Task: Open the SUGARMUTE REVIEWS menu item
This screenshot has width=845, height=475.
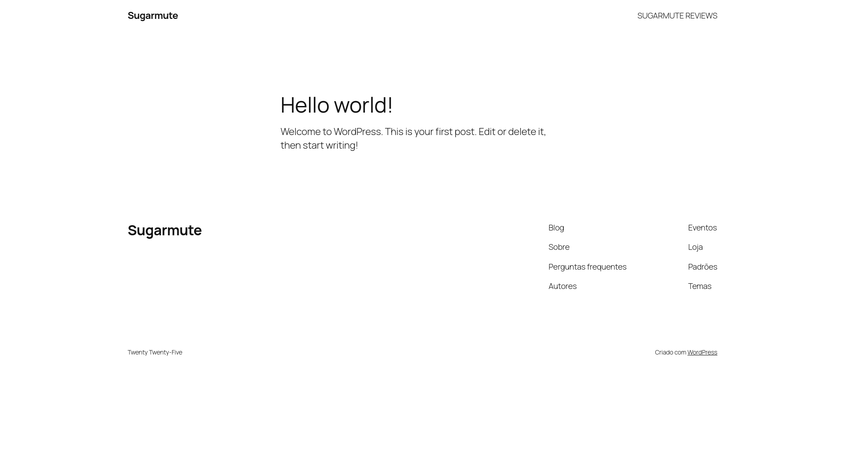Action: [x=677, y=15]
